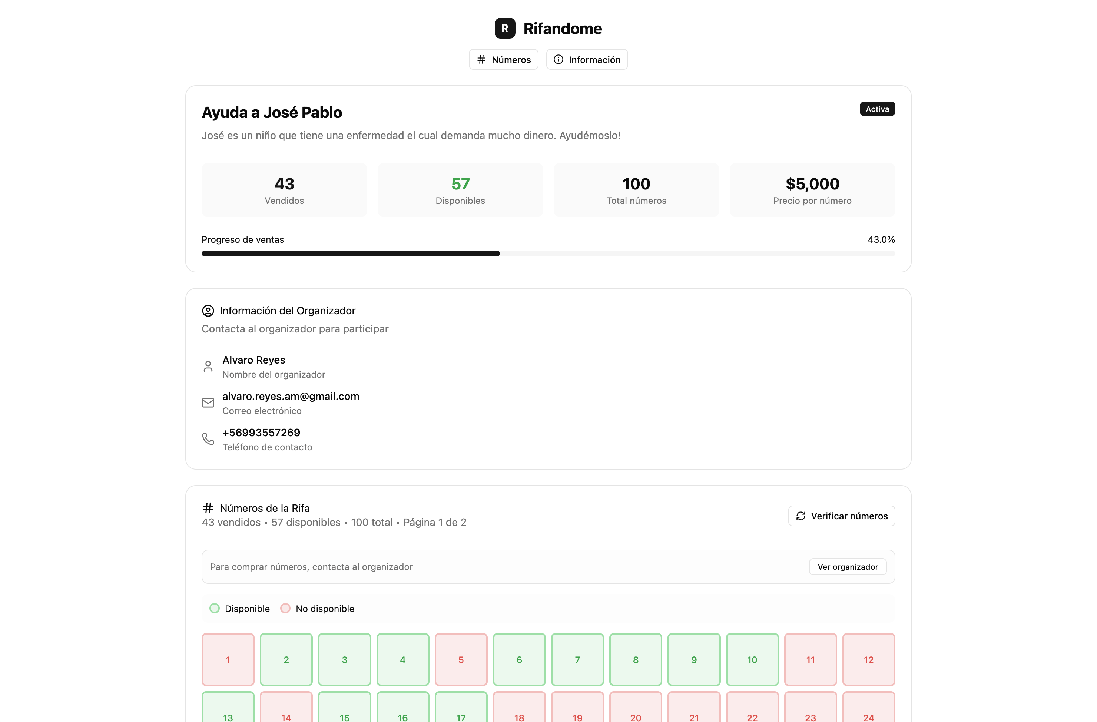Pick raffle number 10

point(752,659)
